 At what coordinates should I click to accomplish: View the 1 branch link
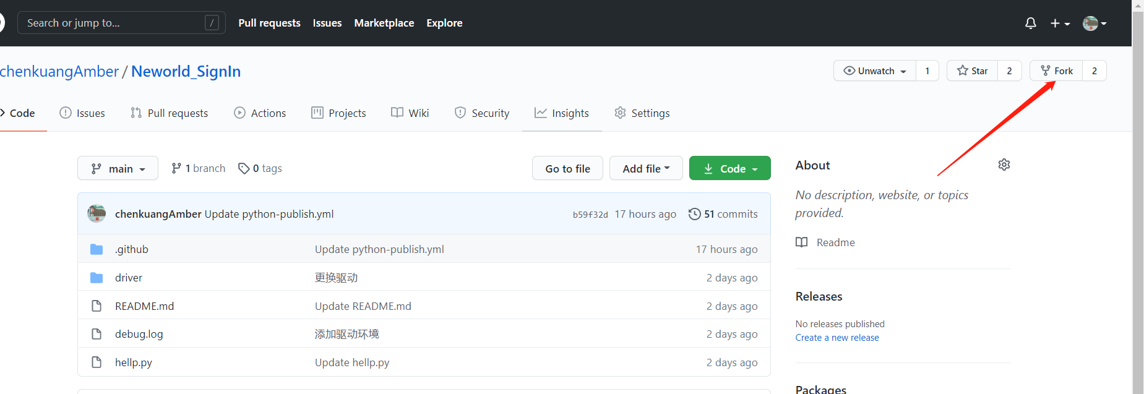[x=198, y=168]
